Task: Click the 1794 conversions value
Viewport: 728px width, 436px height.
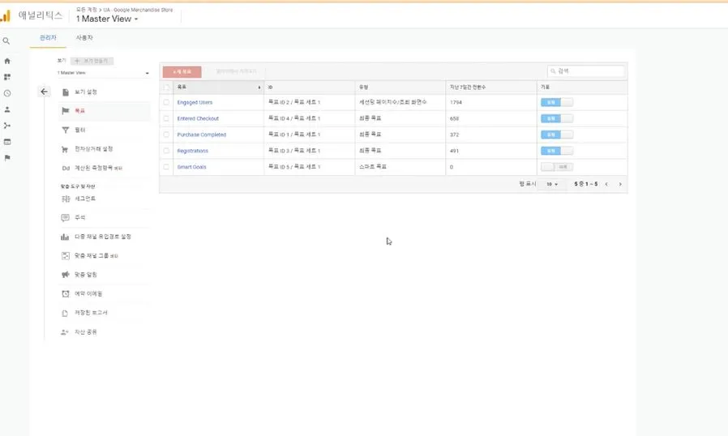Action: [x=456, y=103]
